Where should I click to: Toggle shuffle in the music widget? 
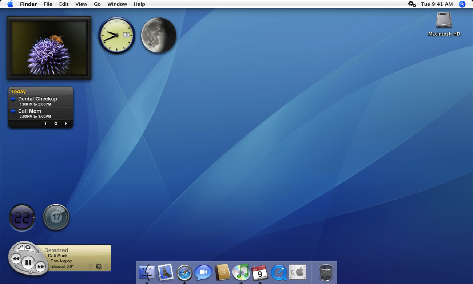tap(20, 247)
